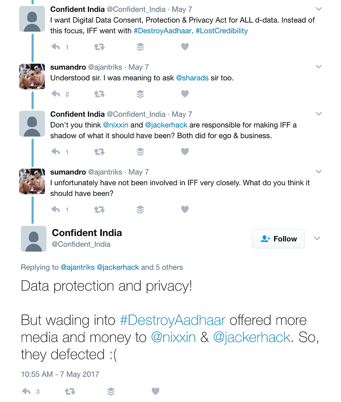Open the '10:55 AM - 7 May 2017' timestamp
341x402 pixels.
tap(60, 374)
